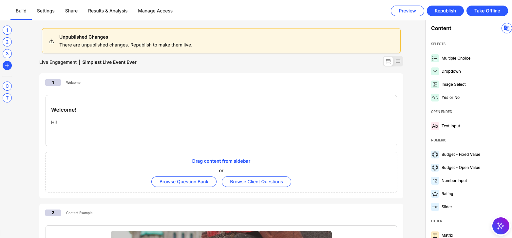This screenshot has height=238, width=512.
Task: Choose the Rating star icon
Action: 435,194
